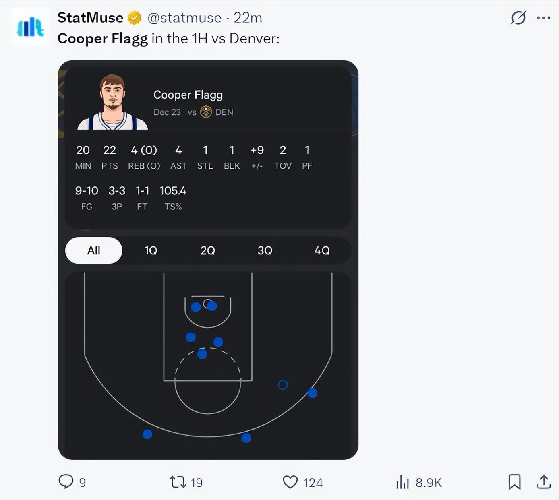
Task: Switch to the 1Q tab
Action: [x=151, y=251]
